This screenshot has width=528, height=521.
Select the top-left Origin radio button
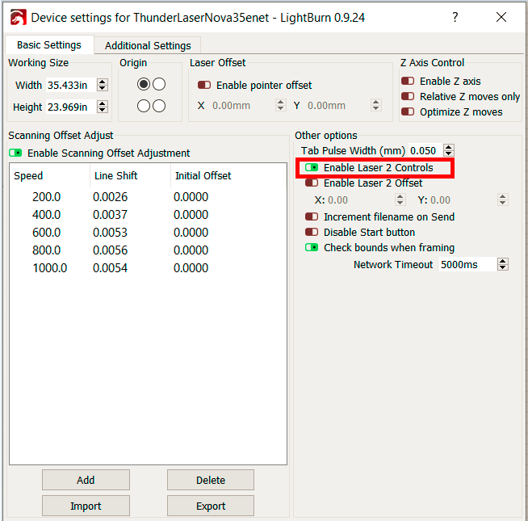coord(144,84)
